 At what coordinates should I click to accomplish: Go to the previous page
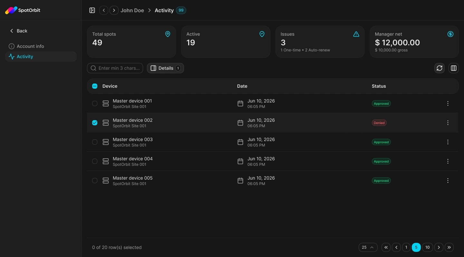pyautogui.click(x=396, y=247)
